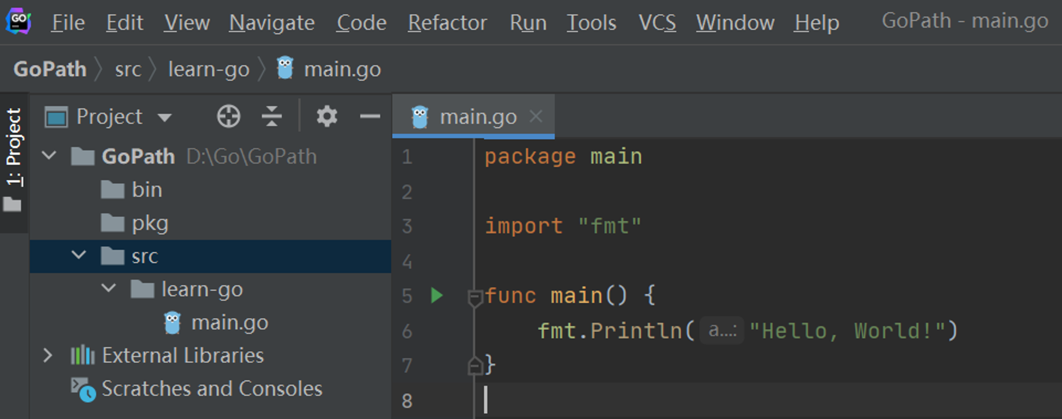Open the Help menu
Screen dimensions: 1062x419
817,23
